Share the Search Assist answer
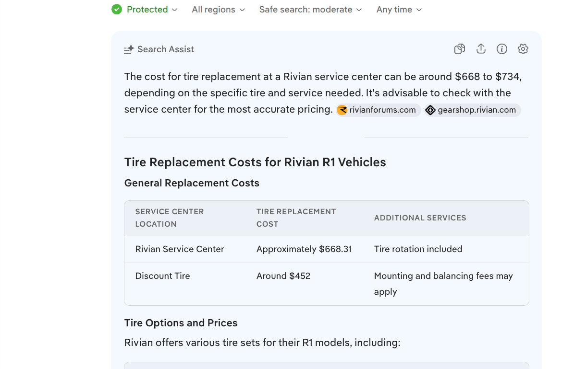The width and height of the screenshot is (562, 369). pos(481,49)
